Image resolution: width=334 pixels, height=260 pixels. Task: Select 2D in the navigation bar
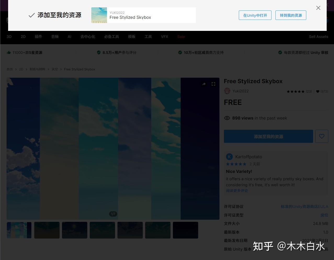[x=23, y=37]
